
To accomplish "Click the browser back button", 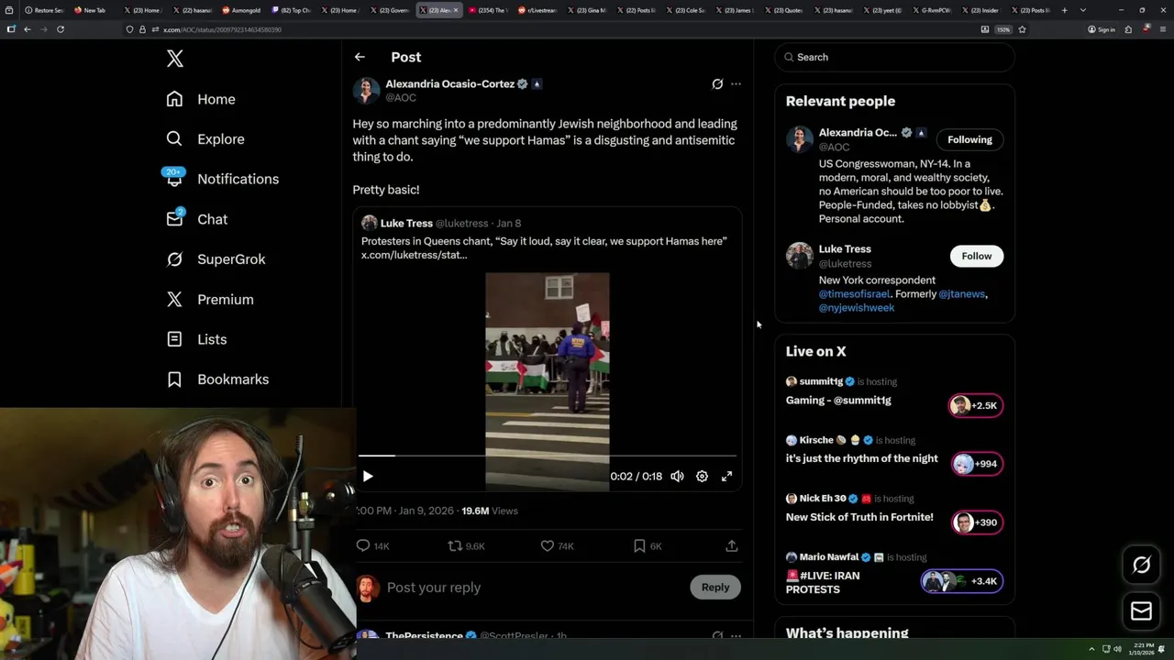I will [x=28, y=29].
